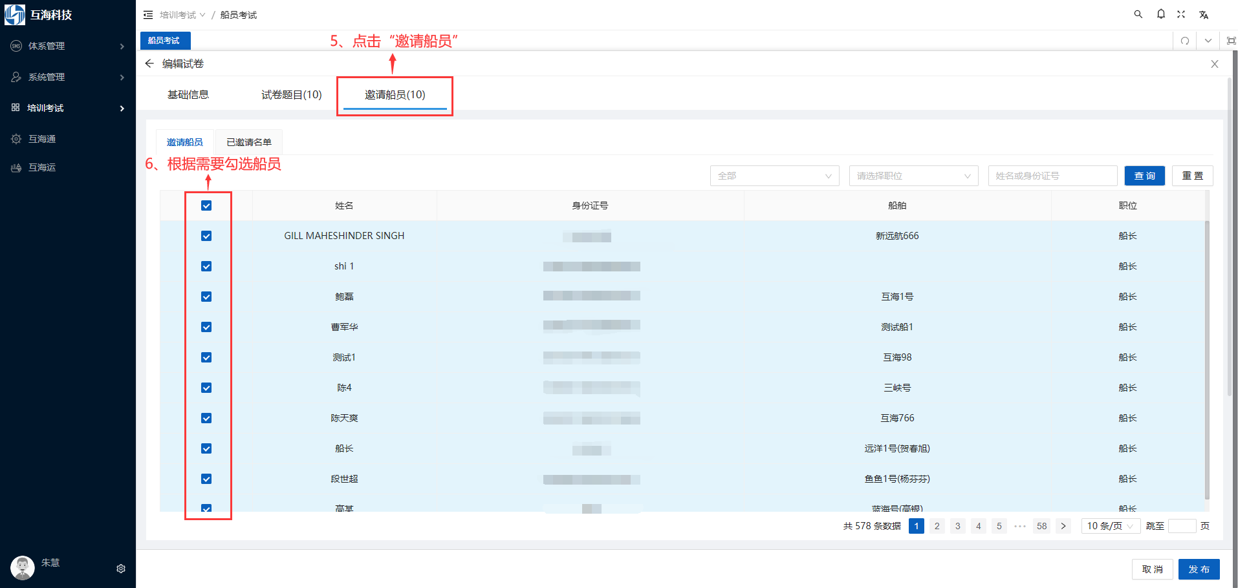Close the 编辑试卷 panel

(x=1215, y=64)
